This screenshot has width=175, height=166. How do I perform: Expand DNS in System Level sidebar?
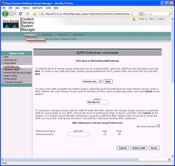(16, 57)
